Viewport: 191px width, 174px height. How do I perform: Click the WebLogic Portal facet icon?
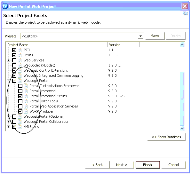[x=20, y=81]
